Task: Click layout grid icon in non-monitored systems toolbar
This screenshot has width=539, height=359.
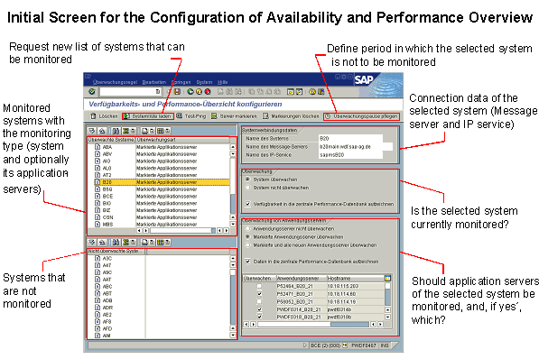Action: [x=160, y=243]
